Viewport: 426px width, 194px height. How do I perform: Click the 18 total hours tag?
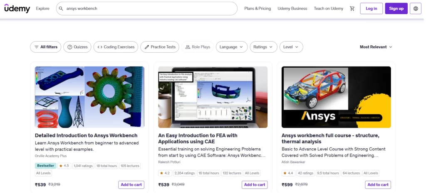[x=106, y=166]
